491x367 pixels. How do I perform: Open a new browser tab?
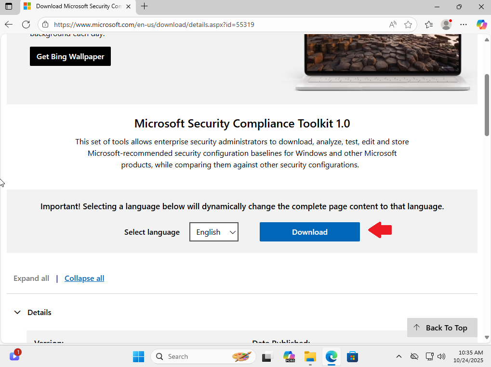click(144, 6)
